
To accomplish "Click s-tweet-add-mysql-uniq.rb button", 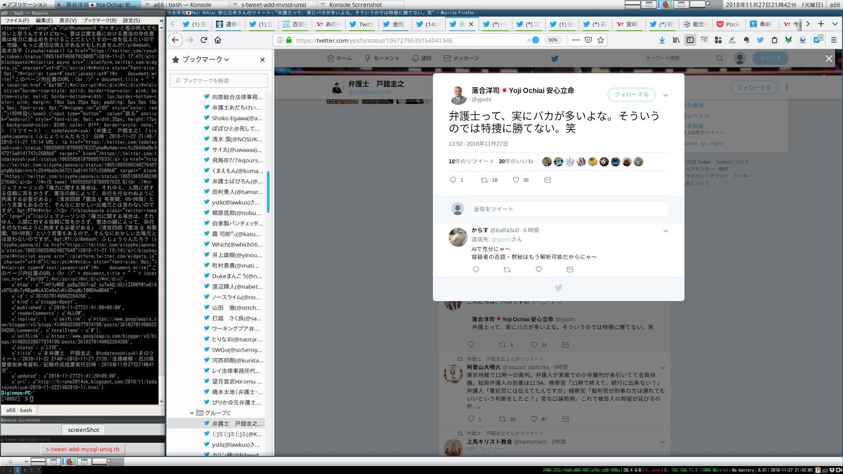I will [x=83, y=449].
